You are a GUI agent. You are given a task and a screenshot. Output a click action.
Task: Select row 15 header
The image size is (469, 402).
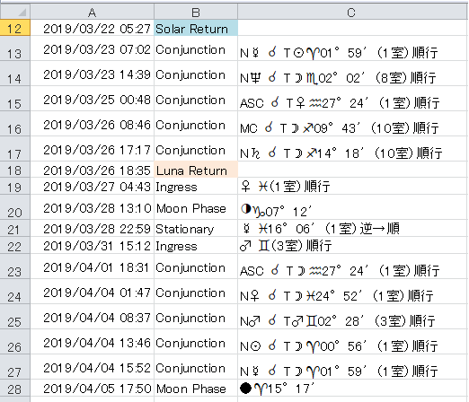point(14,99)
